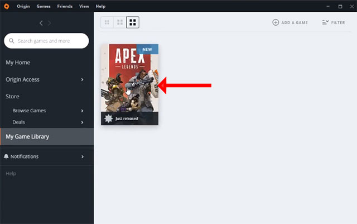Click the Just released label

click(127, 118)
